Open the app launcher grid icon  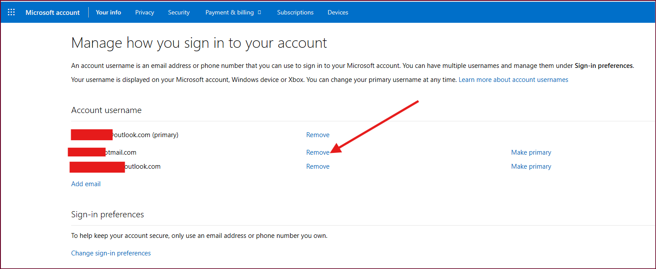pos(11,12)
